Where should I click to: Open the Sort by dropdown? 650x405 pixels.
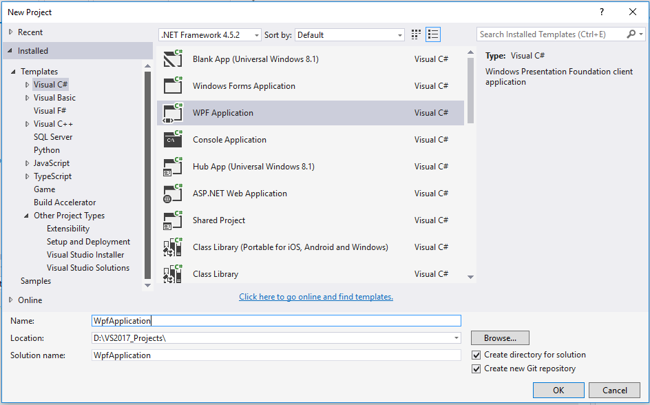point(349,34)
